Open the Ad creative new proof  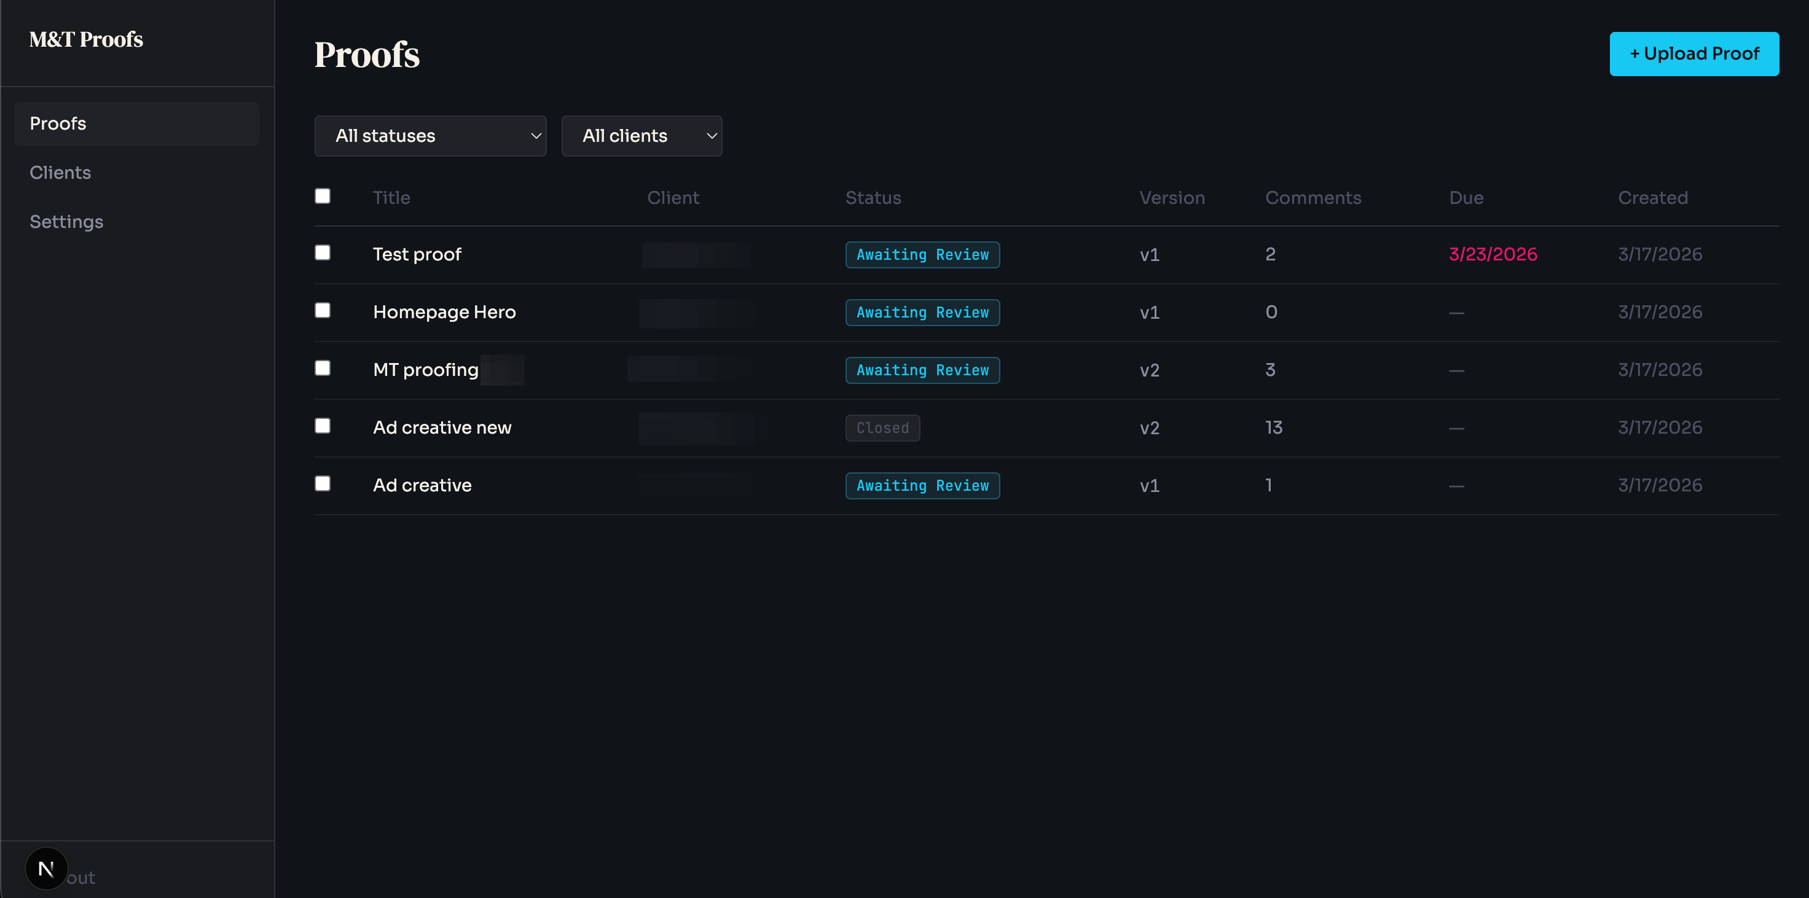(442, 428)
